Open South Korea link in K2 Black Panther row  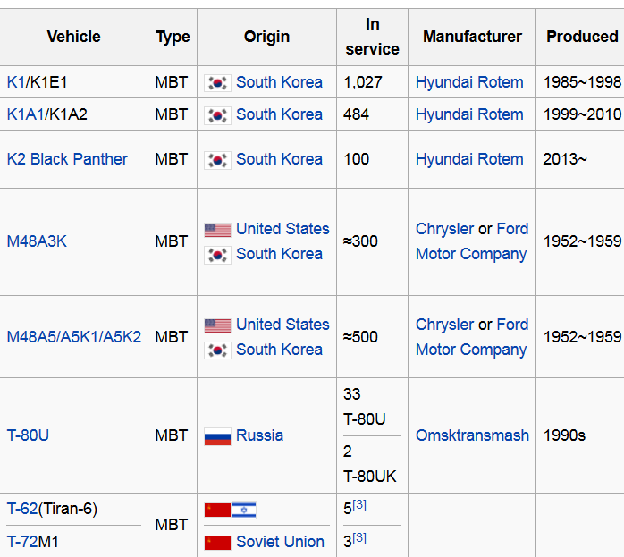tap(279, 159)
